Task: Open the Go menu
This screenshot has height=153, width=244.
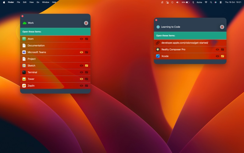Action: pos(38,2)
